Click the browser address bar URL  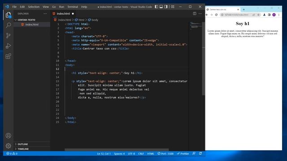(x=236, y=15)
